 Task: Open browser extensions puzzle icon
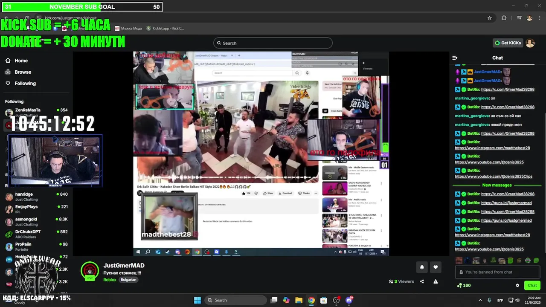pos(504,18)
